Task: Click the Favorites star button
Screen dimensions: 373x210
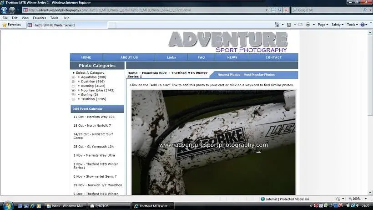Action: pyautogui.click(x=12, y=25)
